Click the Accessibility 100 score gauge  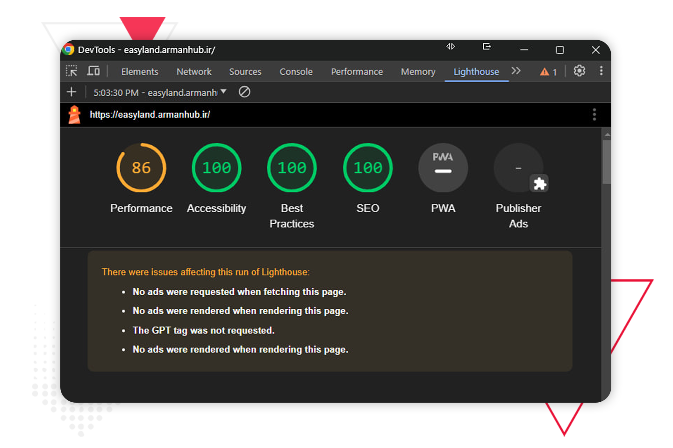click(x=216, y=168)
